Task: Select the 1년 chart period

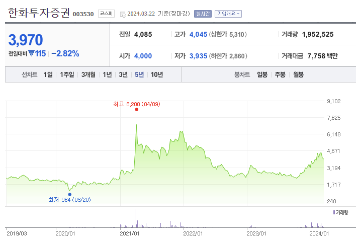Action: (x=107, y=74)
